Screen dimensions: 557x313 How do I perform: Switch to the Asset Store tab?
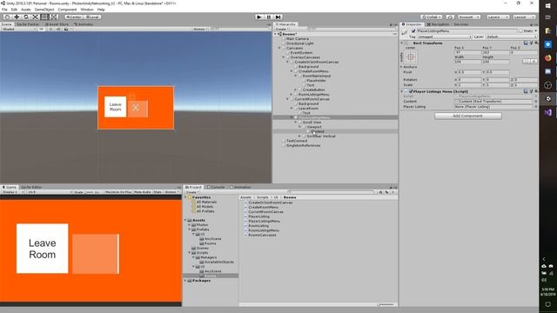click(x=57, y=24)
